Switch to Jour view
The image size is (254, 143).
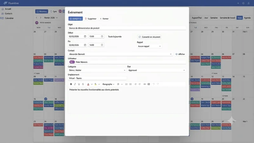point(206,18)
